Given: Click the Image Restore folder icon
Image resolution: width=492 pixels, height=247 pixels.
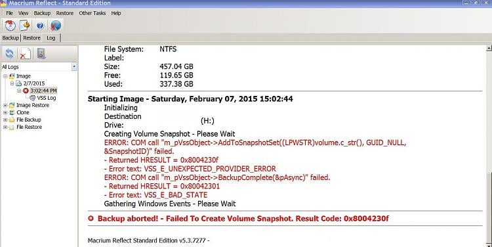Looking at the screenshot, I should click(x=12, y=105).
